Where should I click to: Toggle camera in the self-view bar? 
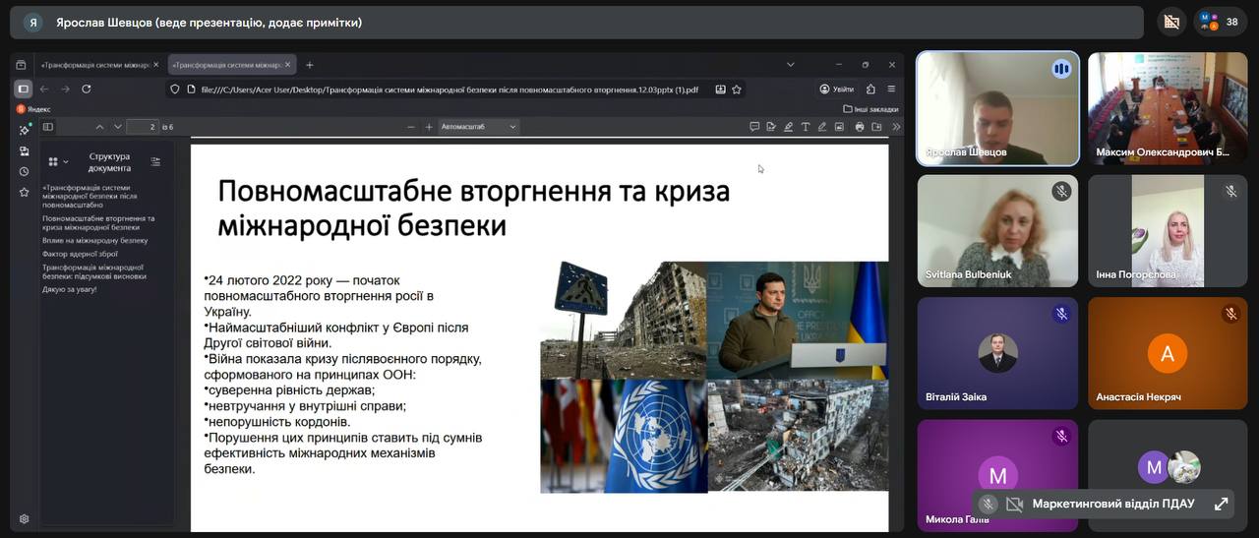click(1014, 504)
